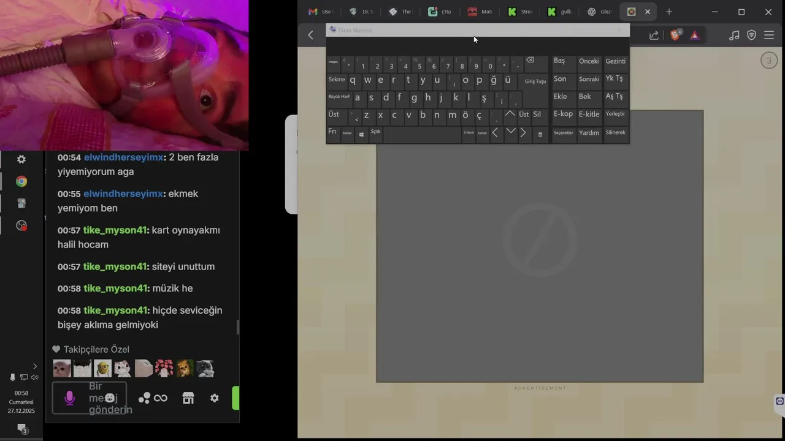Click the browser VPN shield icon
Screen dimensions: 785x441
click(x=751, y=36)
